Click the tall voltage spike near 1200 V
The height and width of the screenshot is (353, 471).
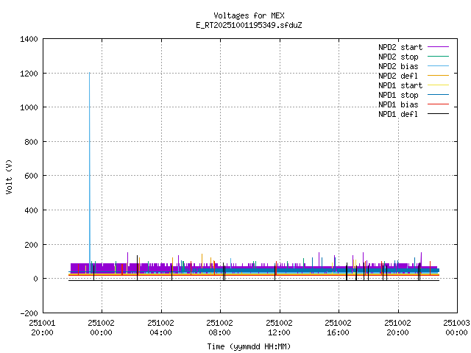pyautogui.click(x=90, y=81)
